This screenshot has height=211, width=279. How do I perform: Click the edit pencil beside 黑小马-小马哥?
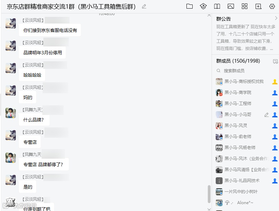(x=266, y=115)
